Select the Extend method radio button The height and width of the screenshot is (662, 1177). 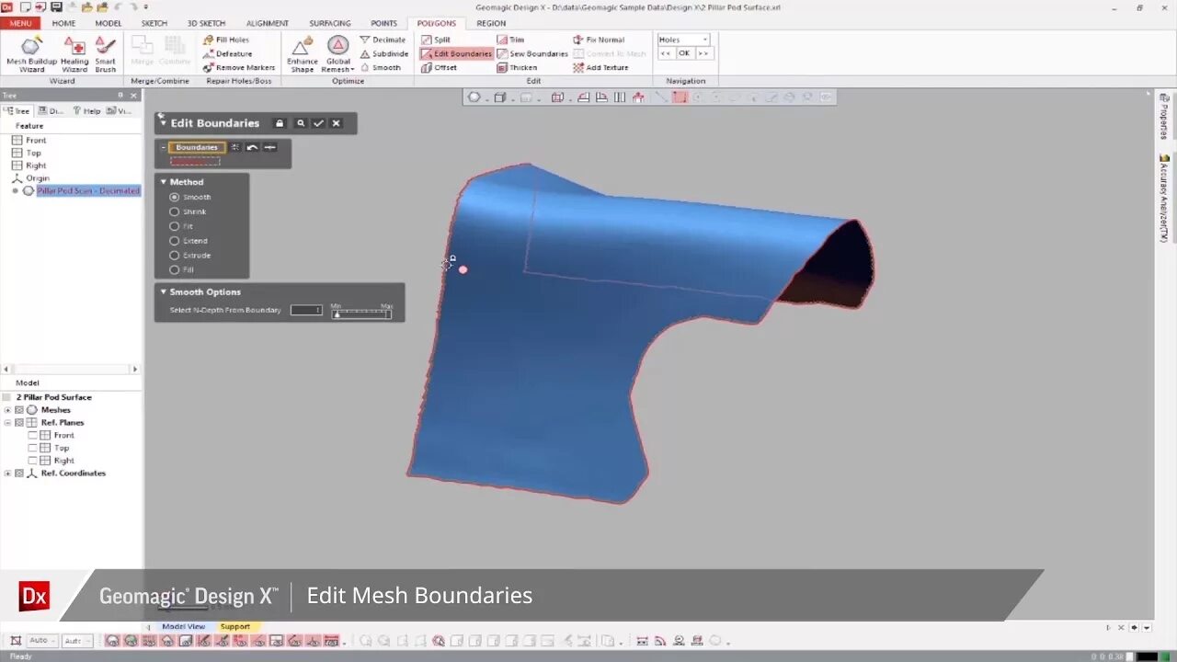coord(174,241)
